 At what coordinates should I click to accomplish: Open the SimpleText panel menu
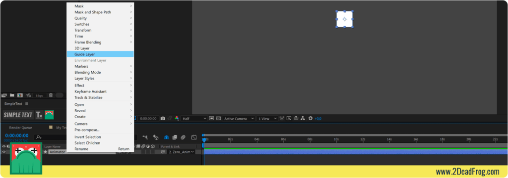coord(27,104)
